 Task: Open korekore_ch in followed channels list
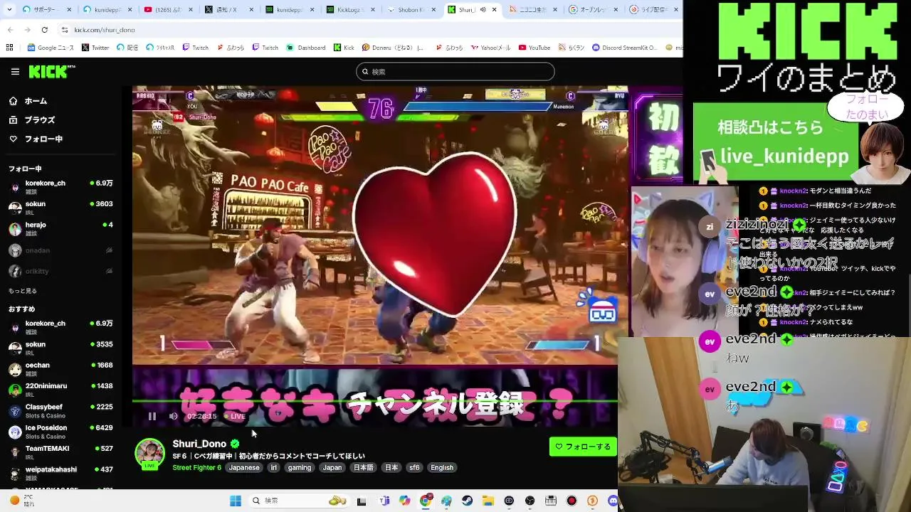click(60, 187)
